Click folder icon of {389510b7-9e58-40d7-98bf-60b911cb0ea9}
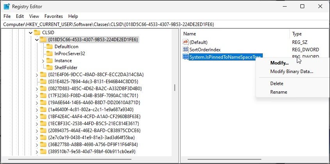This screenshot has height=164, width=330. 43,152
